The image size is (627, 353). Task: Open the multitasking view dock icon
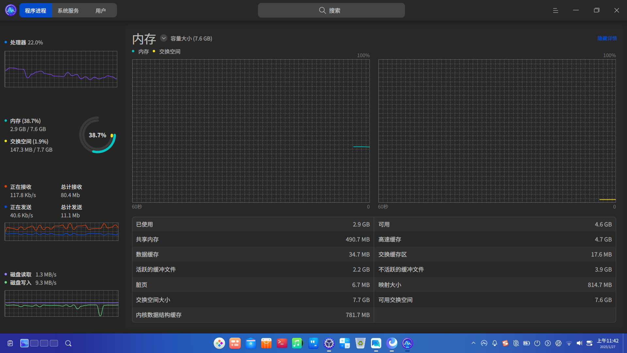tap(235, 343)
